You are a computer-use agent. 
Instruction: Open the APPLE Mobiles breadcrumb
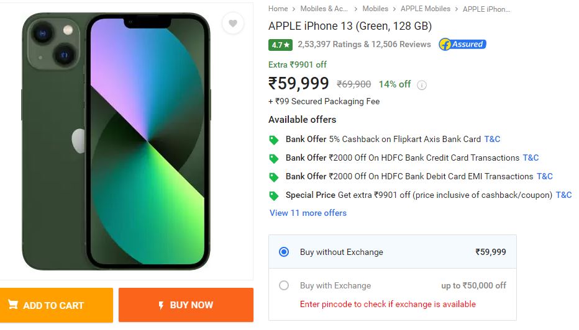click(x=426, y=9)
